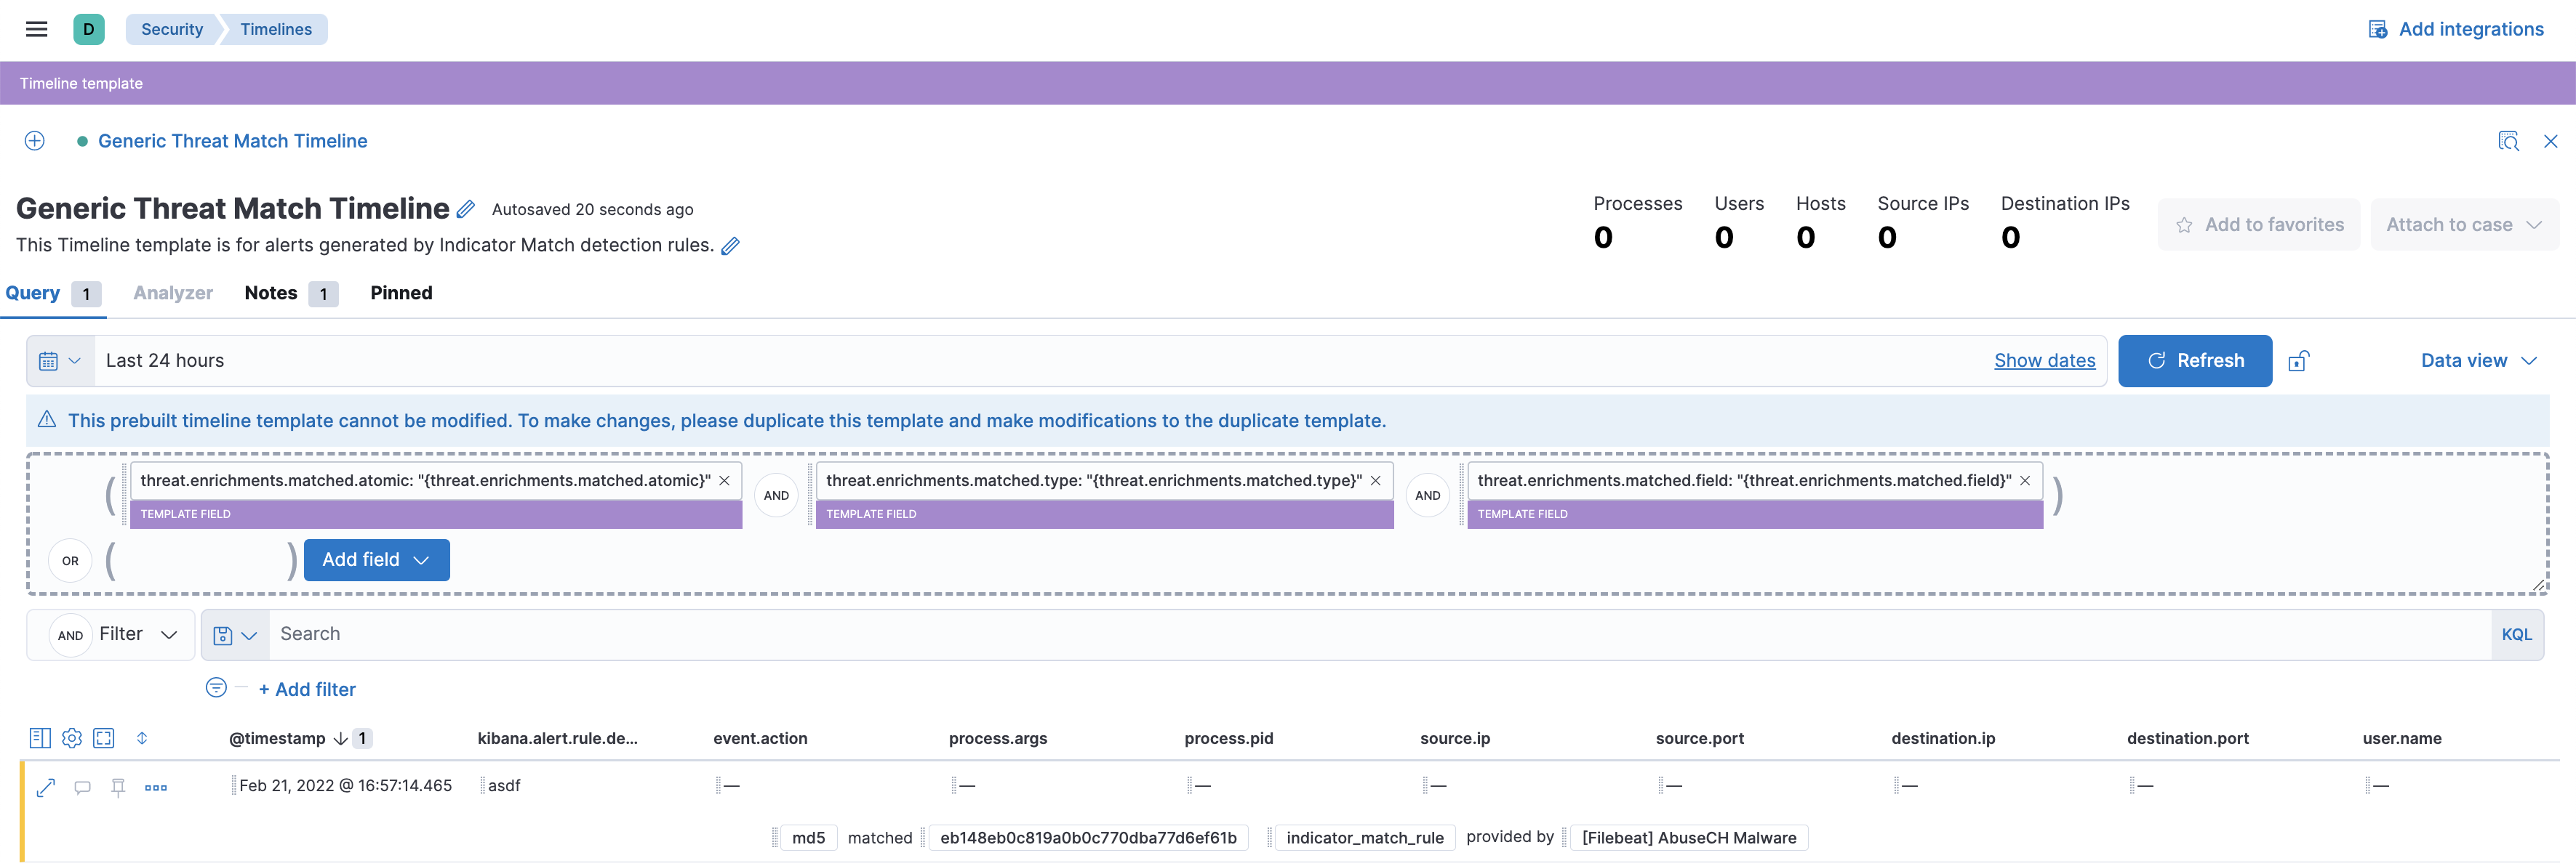Open the Add field dropdown
Viewport: 2576px width, 866px height.
tap(376, 559)
